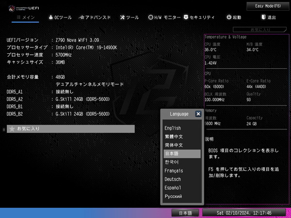Select Русский language
This screenshot has width=291, height=218.
point(182,196)
